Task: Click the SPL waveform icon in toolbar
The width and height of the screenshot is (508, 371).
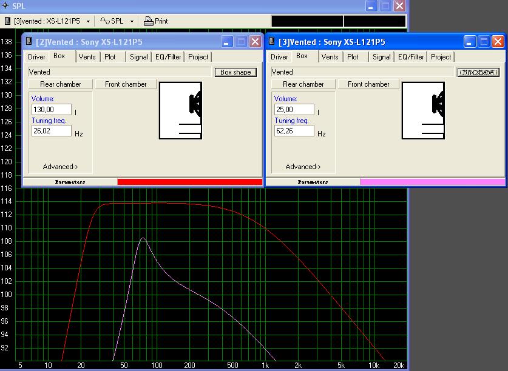Action: pyautogui.click(x=104, y=21)
